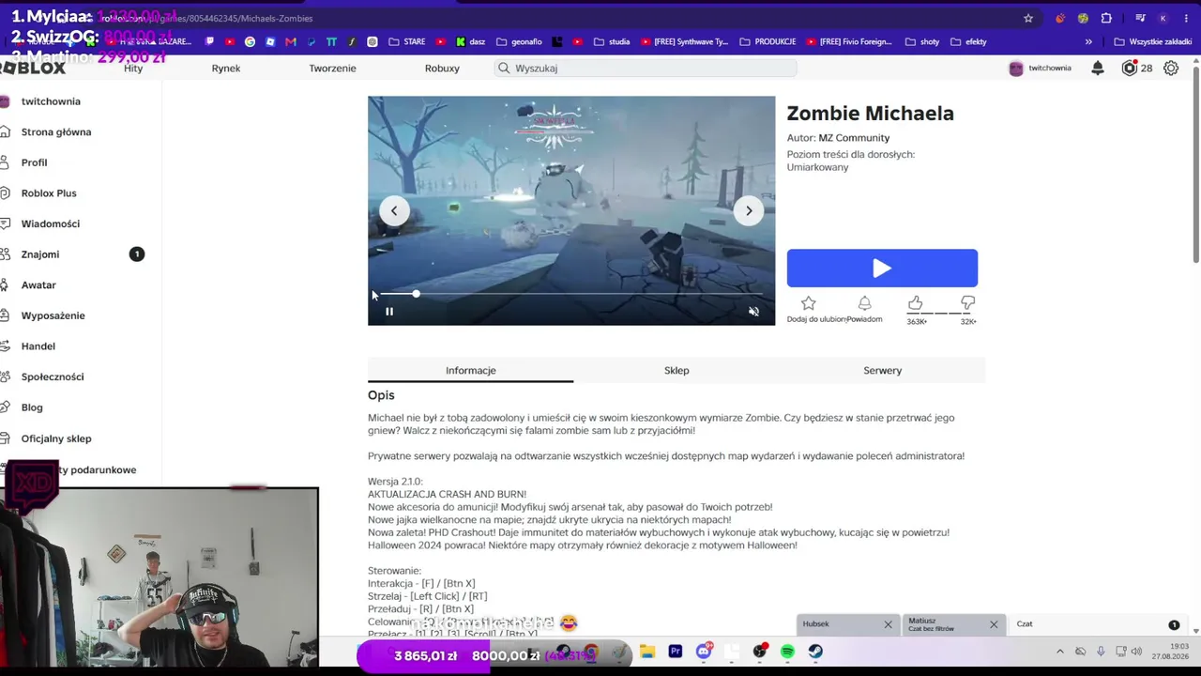The height and width of the screenshot is (676, 1201).
Task: Open the Czat panel
Action: pos(1097,624)
